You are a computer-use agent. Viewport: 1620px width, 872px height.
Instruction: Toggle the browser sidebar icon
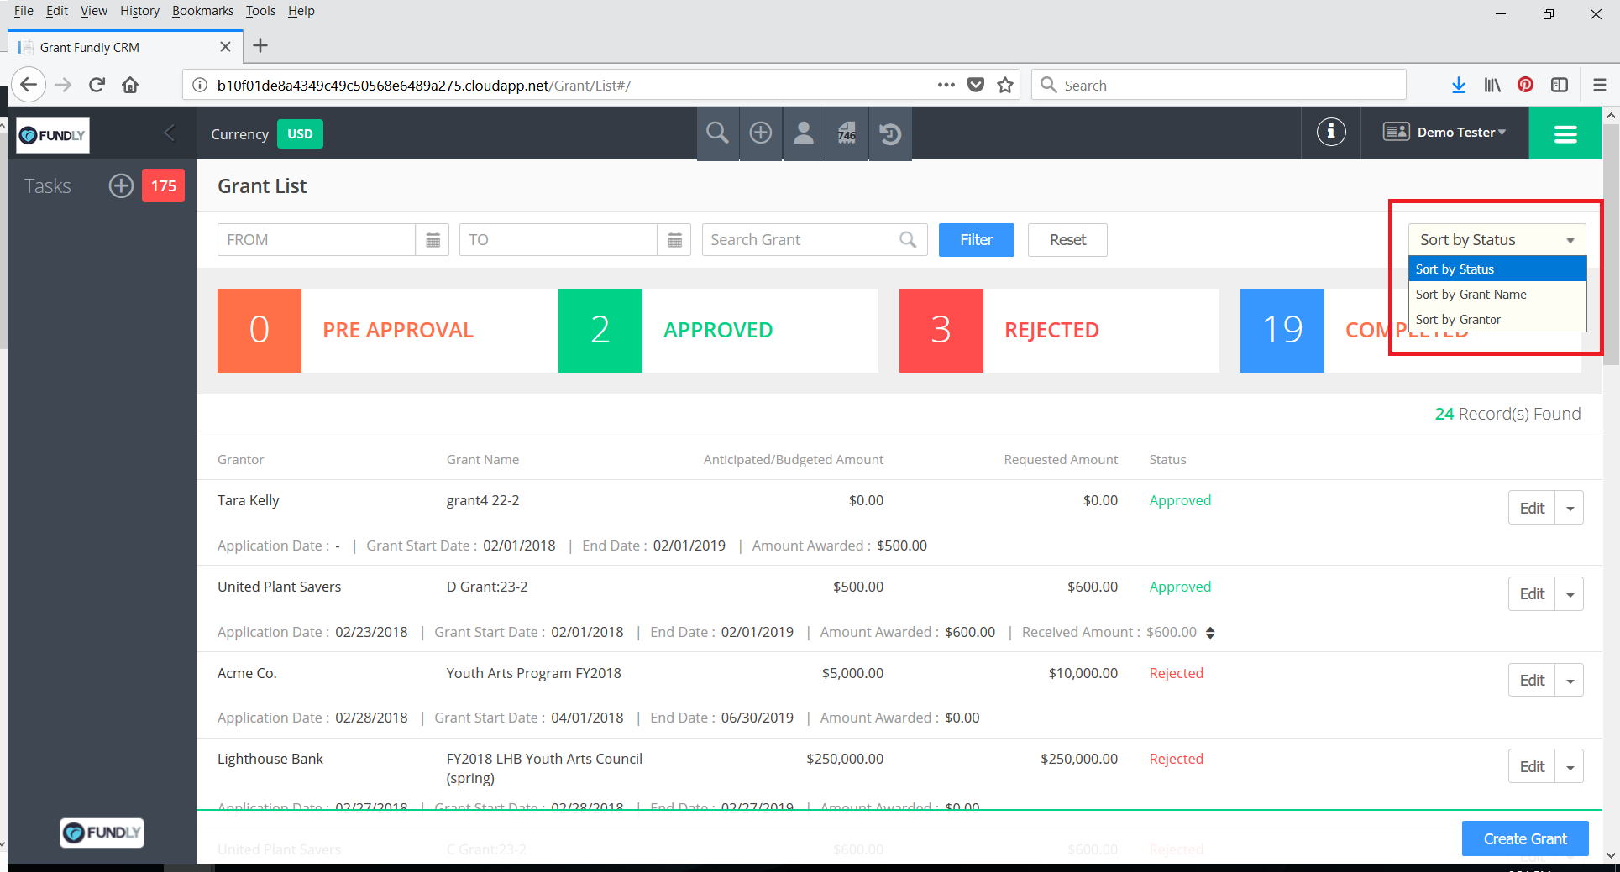click(1560, 85)
